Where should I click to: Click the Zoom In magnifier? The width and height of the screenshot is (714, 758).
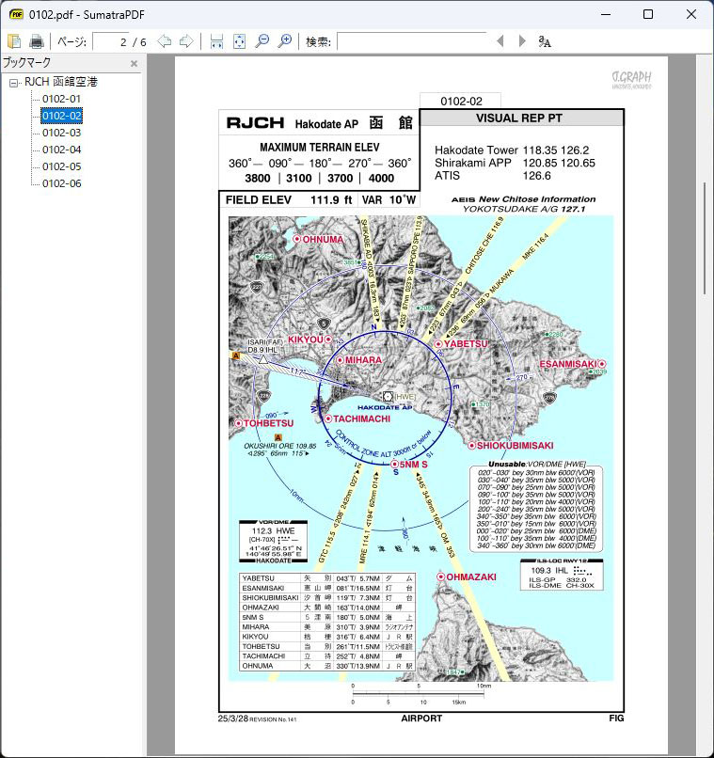284,41
